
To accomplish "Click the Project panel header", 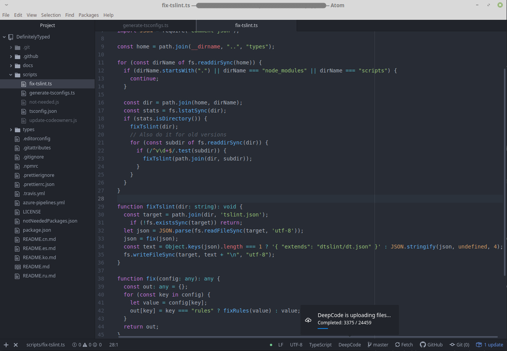I will (x=47, y=26).
